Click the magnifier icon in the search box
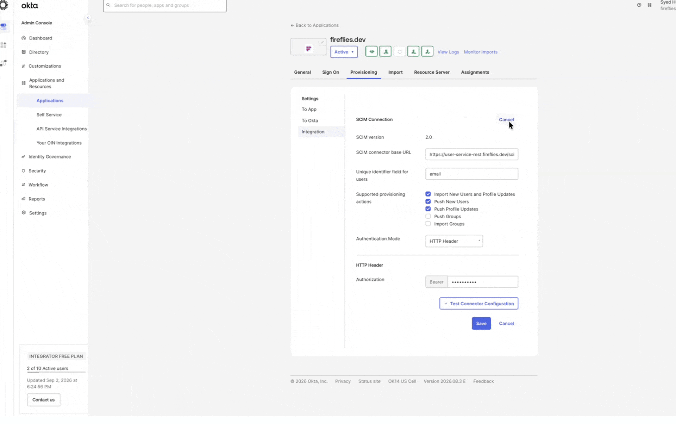This screenshot has width=676, height=424. click(108, 5)
